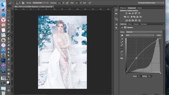Switch to the Контуры tab
Viewport: 169px width, 95px height.
(143, 24)
